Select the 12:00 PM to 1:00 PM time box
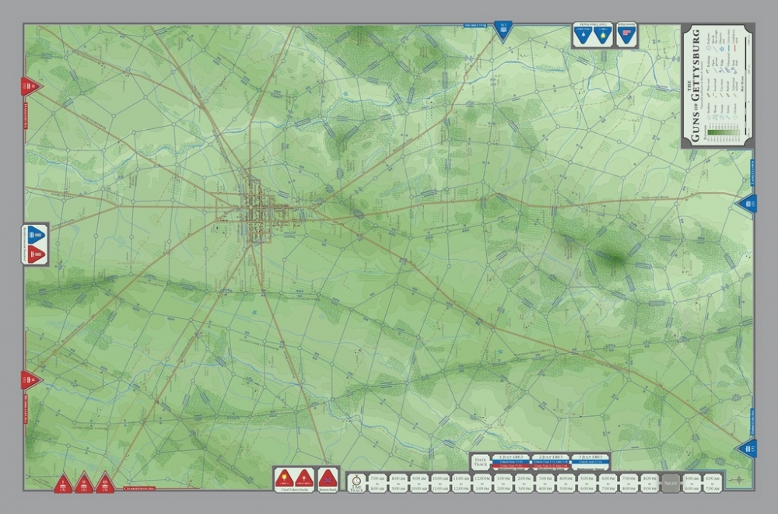 [x=482, y=483]
